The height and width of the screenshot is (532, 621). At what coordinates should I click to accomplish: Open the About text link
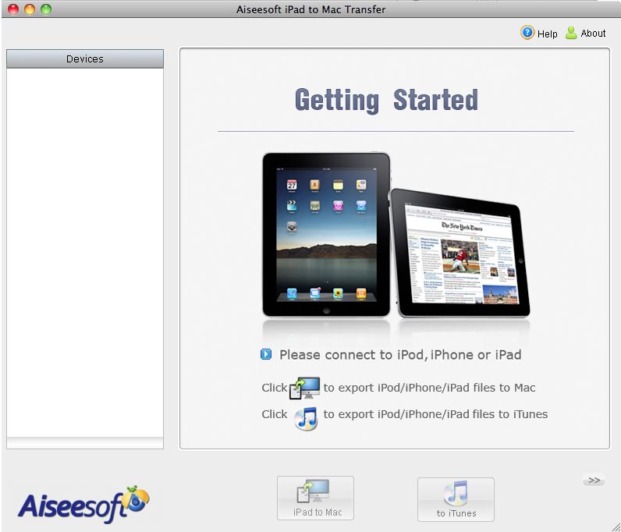[593, 34]
